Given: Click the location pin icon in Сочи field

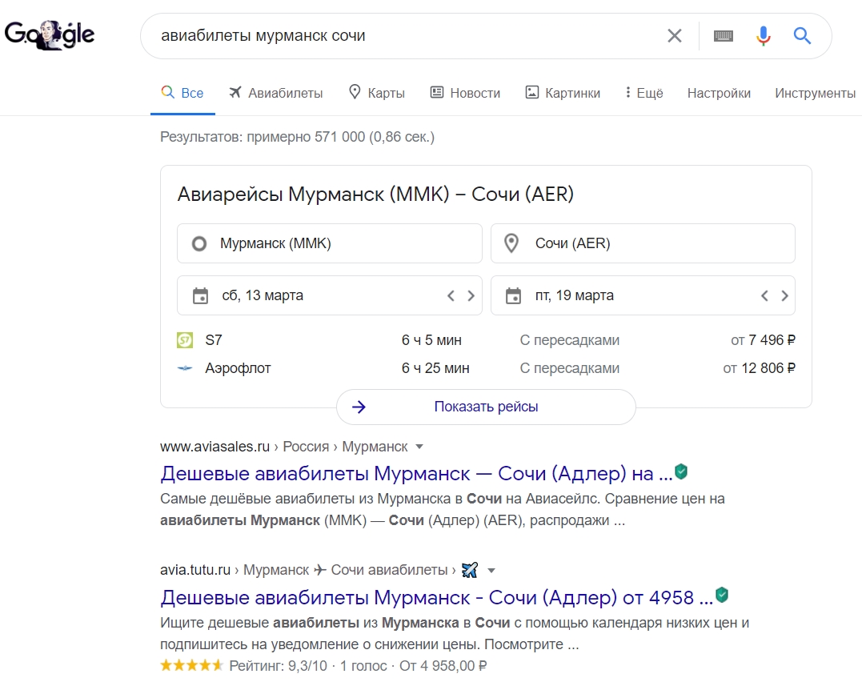Looking at the screenshot, I should (x=513, y=243).
